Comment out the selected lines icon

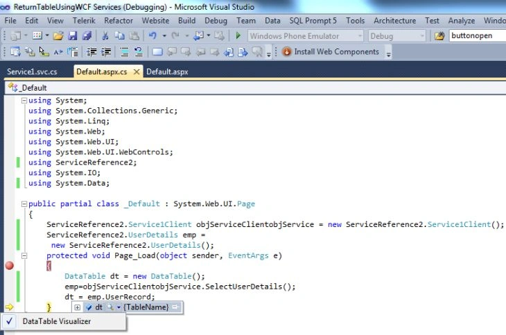124,51
